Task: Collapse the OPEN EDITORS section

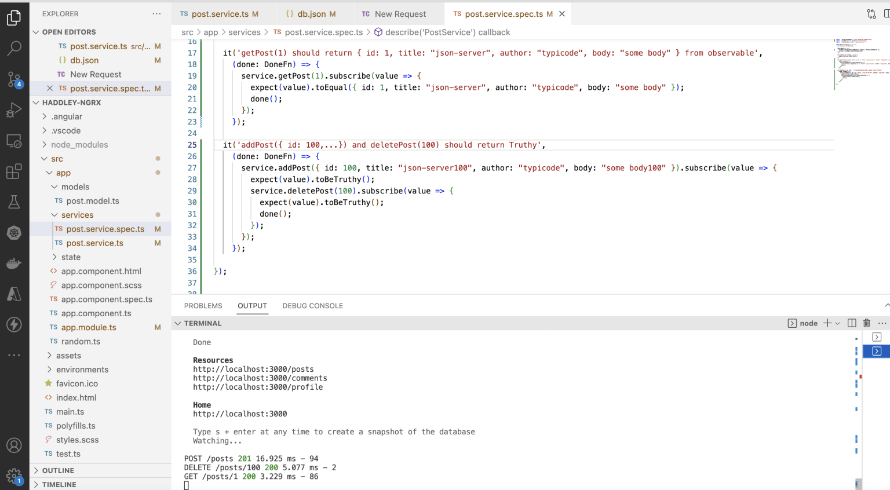Action: point(68,32)
